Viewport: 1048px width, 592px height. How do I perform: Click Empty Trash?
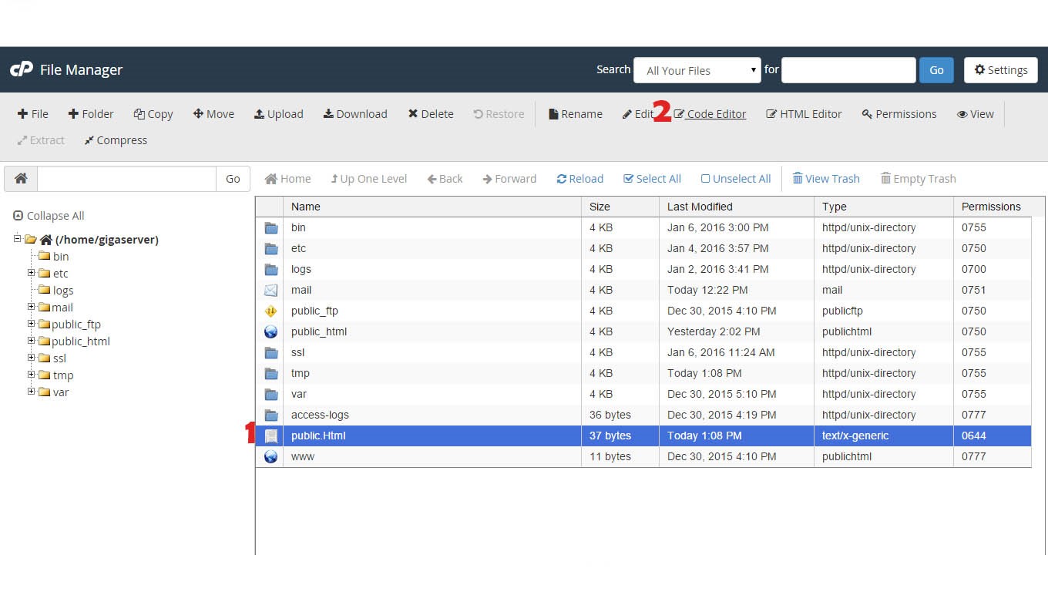point(919,179)
